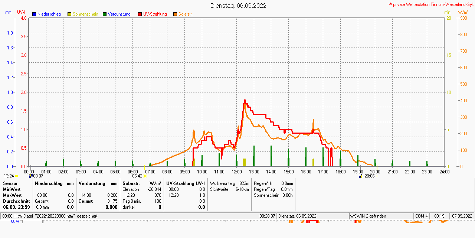
Task: Click the copyright text 'private Wetterstation Tinnum/Westerland/Sylt'
Action: click(433, 4)
